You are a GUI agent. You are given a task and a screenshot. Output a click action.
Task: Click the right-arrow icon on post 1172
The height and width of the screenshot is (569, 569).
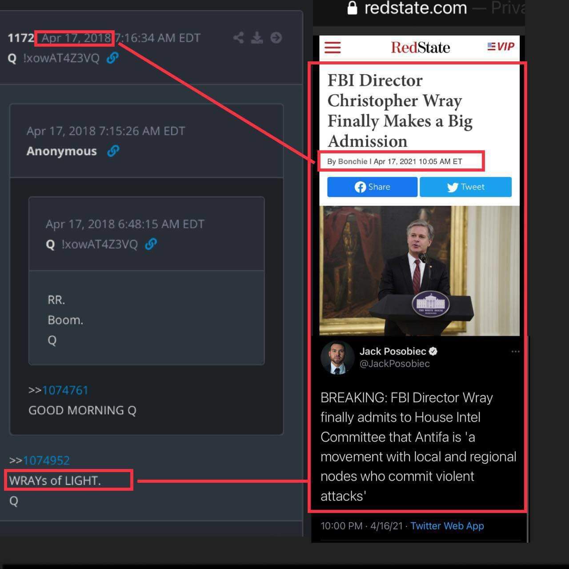point(276,38)
